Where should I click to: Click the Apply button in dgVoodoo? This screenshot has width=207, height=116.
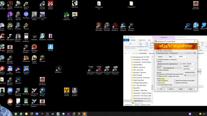click(x=181, y=89)
